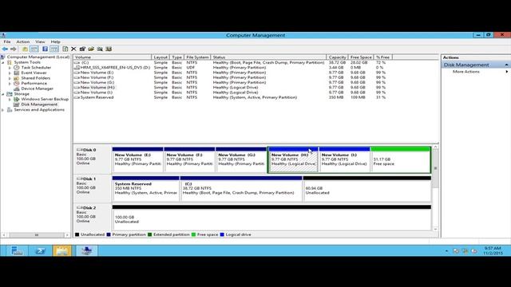Sort by the % Free column header

tap(383, 57)
